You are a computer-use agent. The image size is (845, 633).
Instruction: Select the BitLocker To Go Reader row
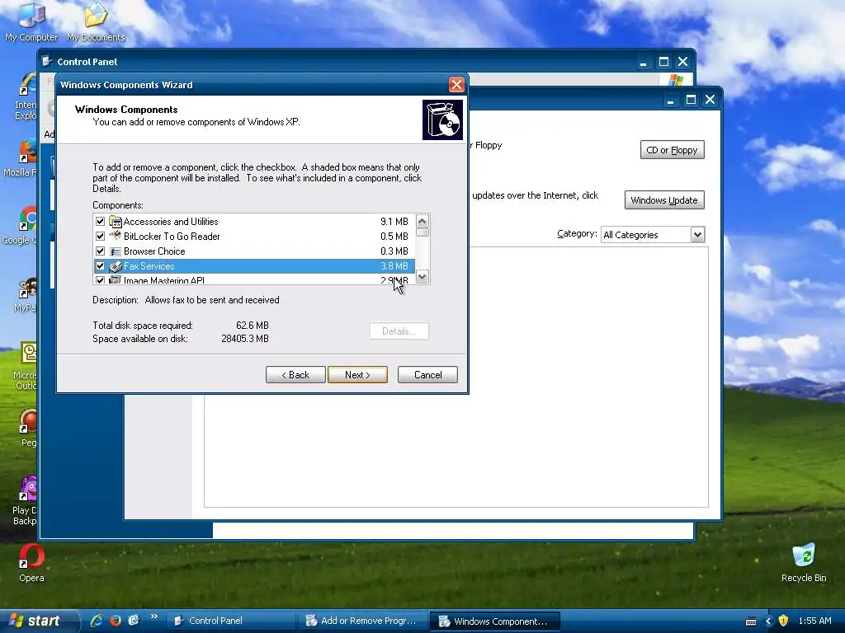pyautogui.click(x=254, y=236)
